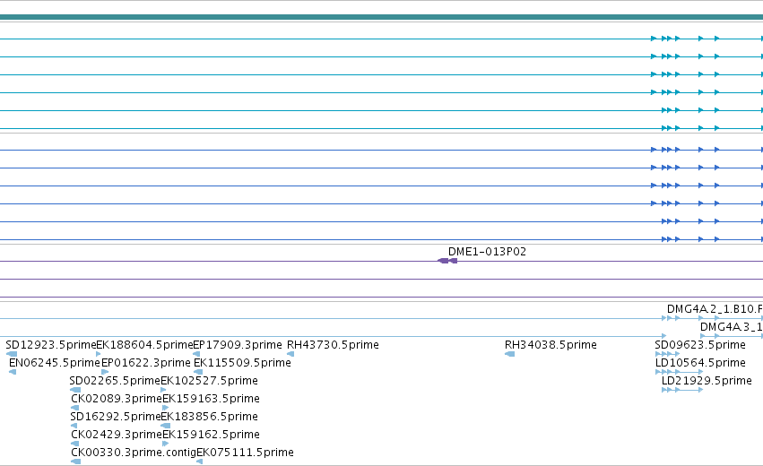763x466 pixels.
Task: Click the CK02429.3prime label
Action: click(117, 435)
